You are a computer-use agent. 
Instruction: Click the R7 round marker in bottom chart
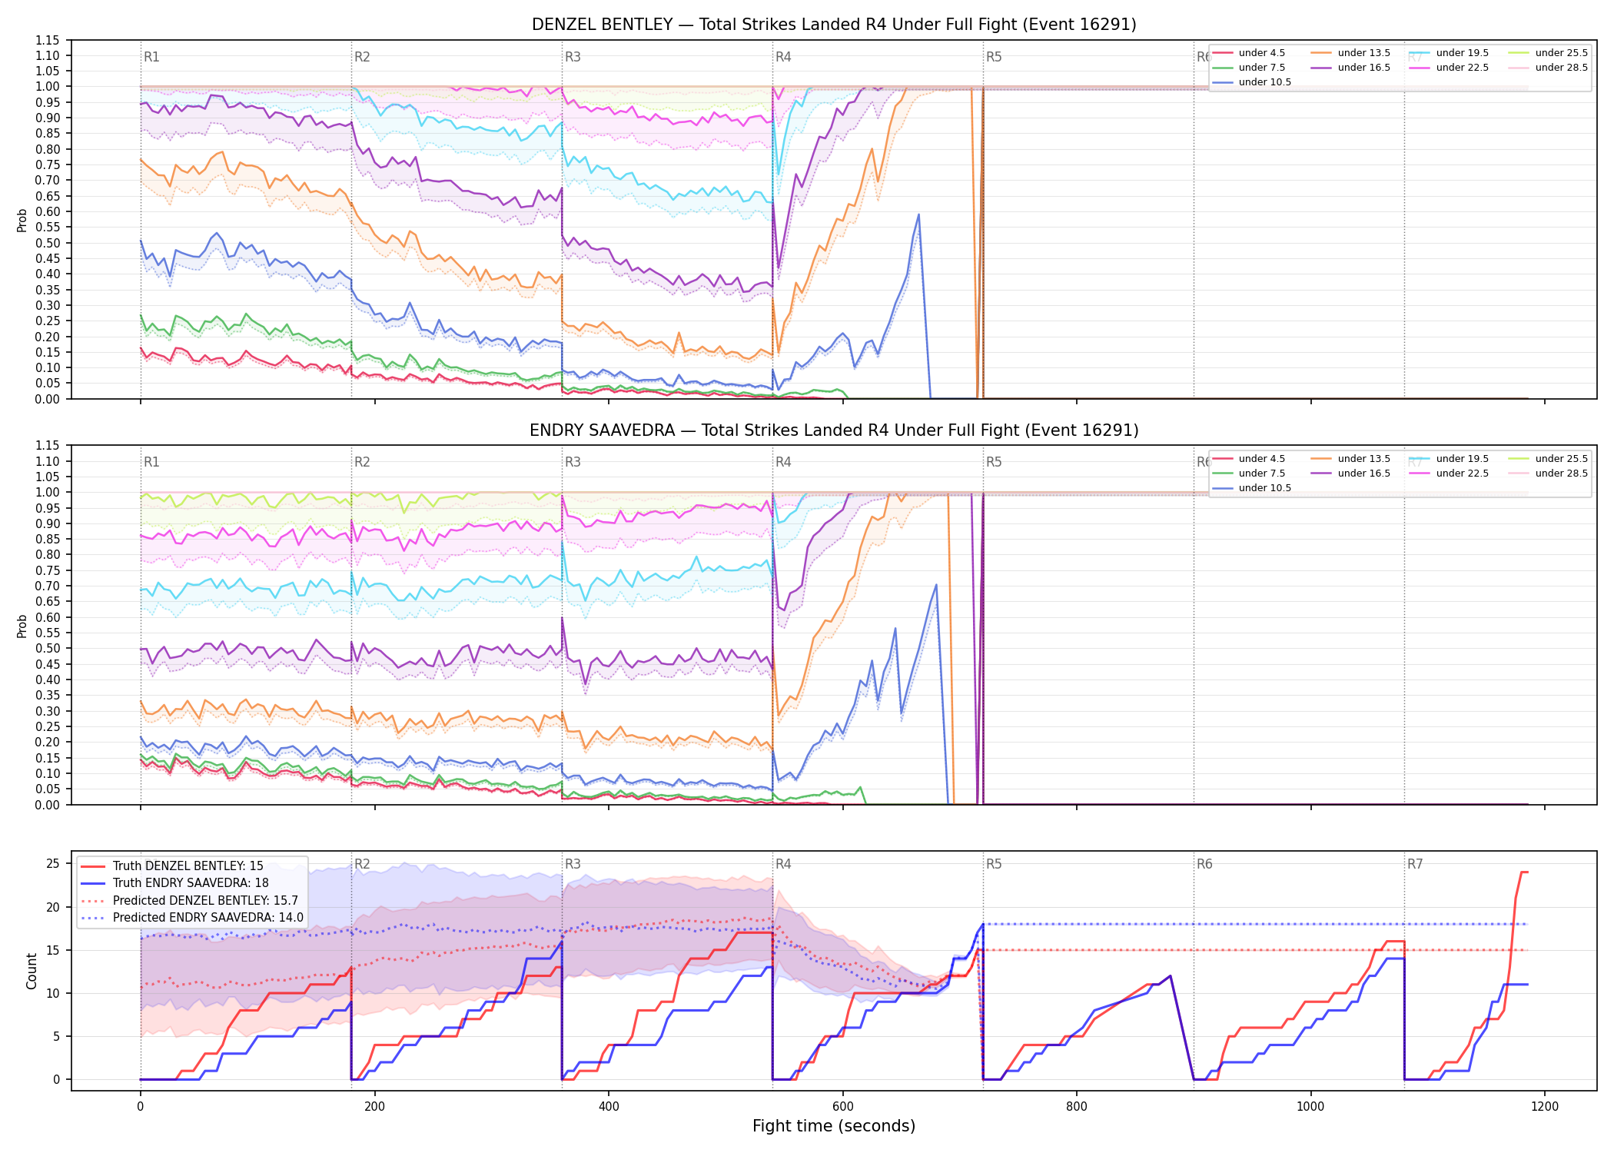coord(1415,864)
